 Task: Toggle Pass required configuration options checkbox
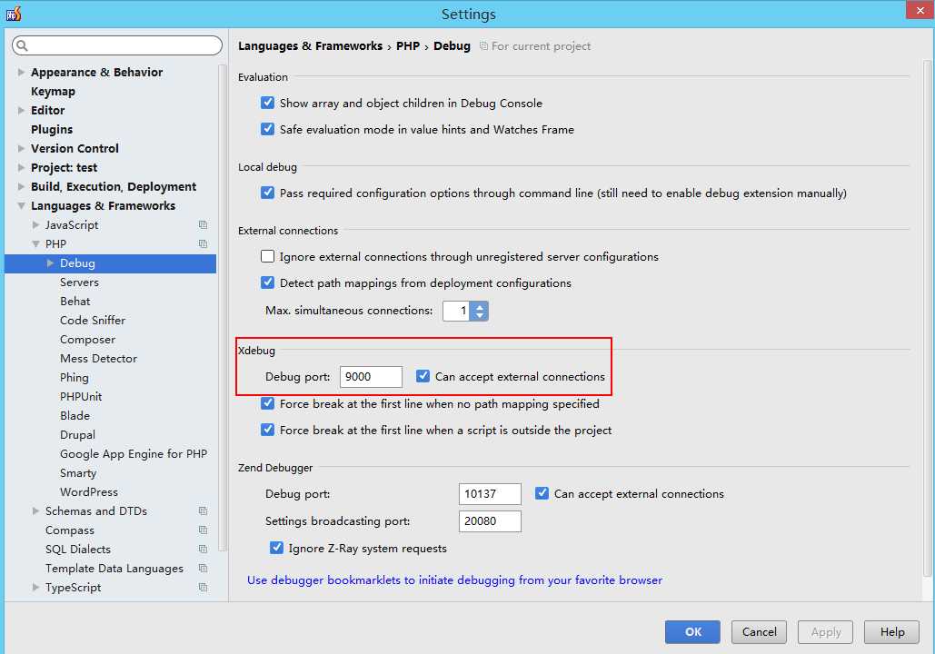point(268,193)
